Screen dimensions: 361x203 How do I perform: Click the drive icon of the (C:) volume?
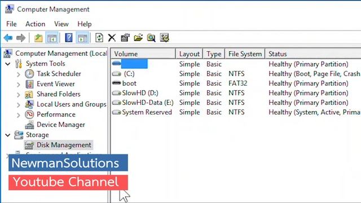117,74
